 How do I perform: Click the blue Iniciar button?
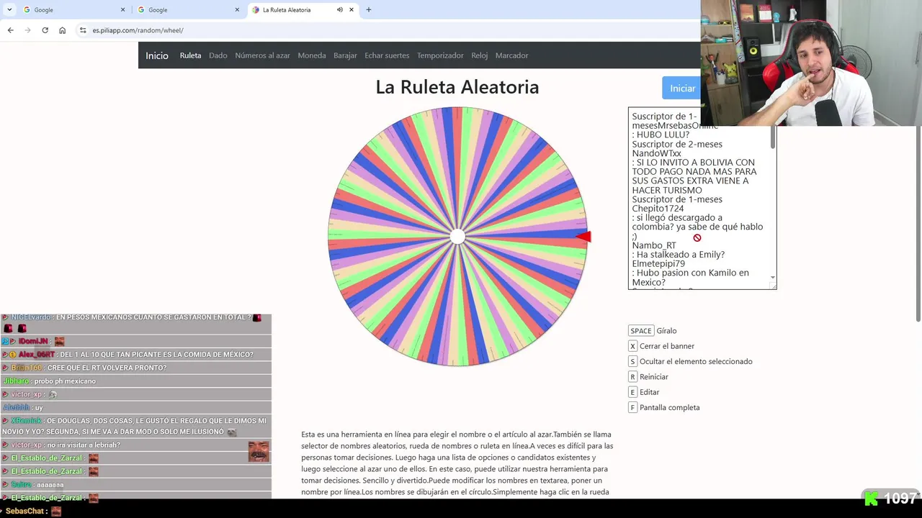681,88
